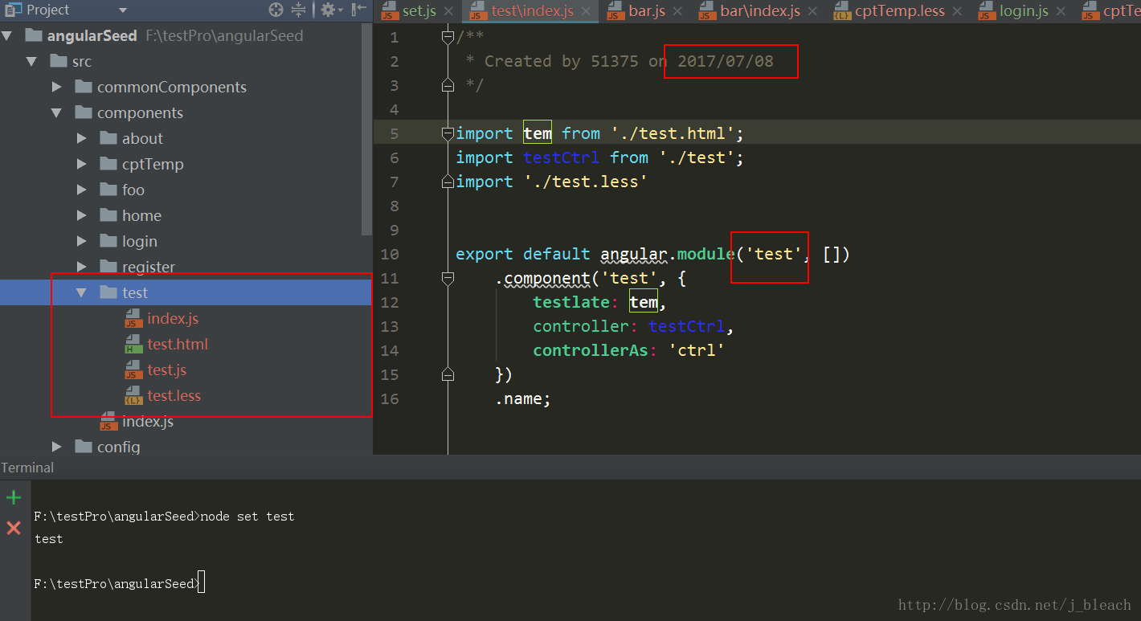
Task: Select the about folder icon
Action: 108,138
